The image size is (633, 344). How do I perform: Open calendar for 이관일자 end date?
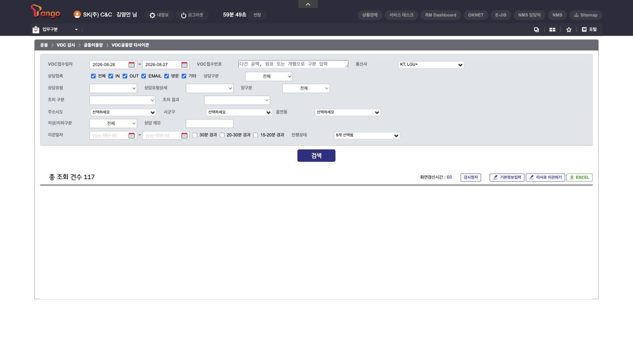click(x=184, y=136)
